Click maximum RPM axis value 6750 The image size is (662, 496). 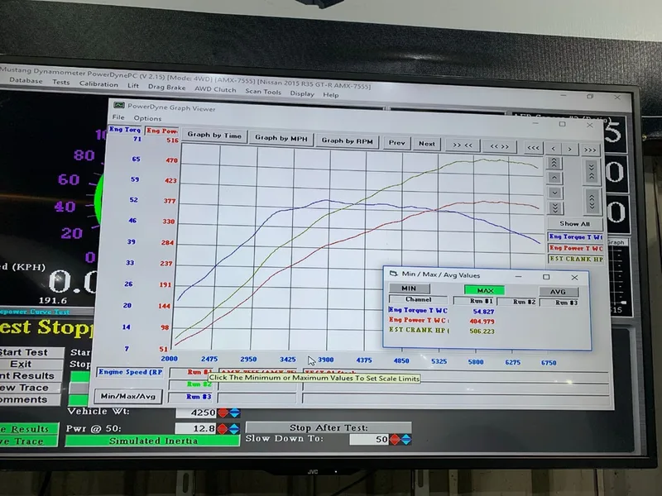549,362
